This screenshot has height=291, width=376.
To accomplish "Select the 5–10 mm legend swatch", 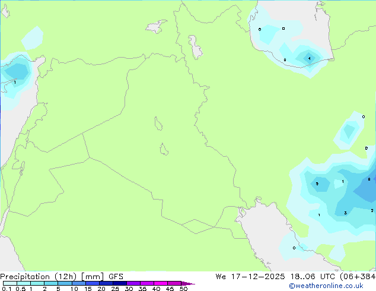I will (65, 283).
